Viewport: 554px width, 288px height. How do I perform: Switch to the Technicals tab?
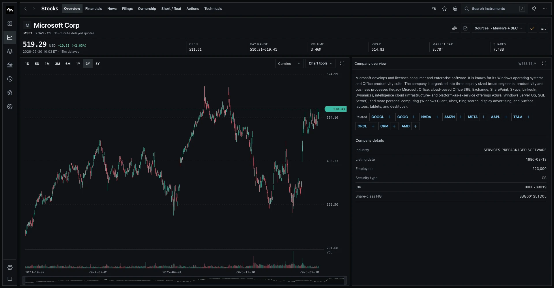point(213,9)
